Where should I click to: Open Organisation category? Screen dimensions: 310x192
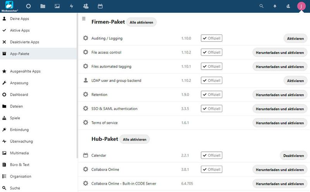(x=38, y=176)
